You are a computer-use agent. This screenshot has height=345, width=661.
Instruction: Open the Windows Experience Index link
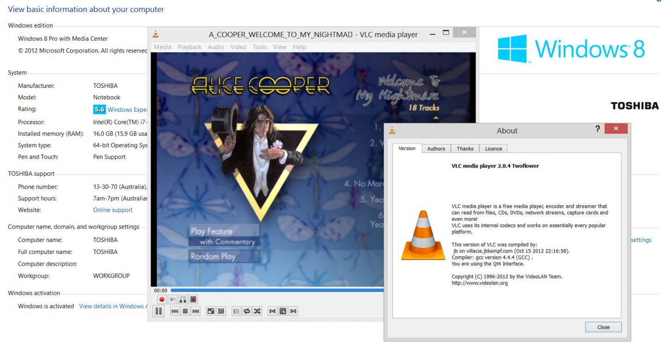coord(127,109)
